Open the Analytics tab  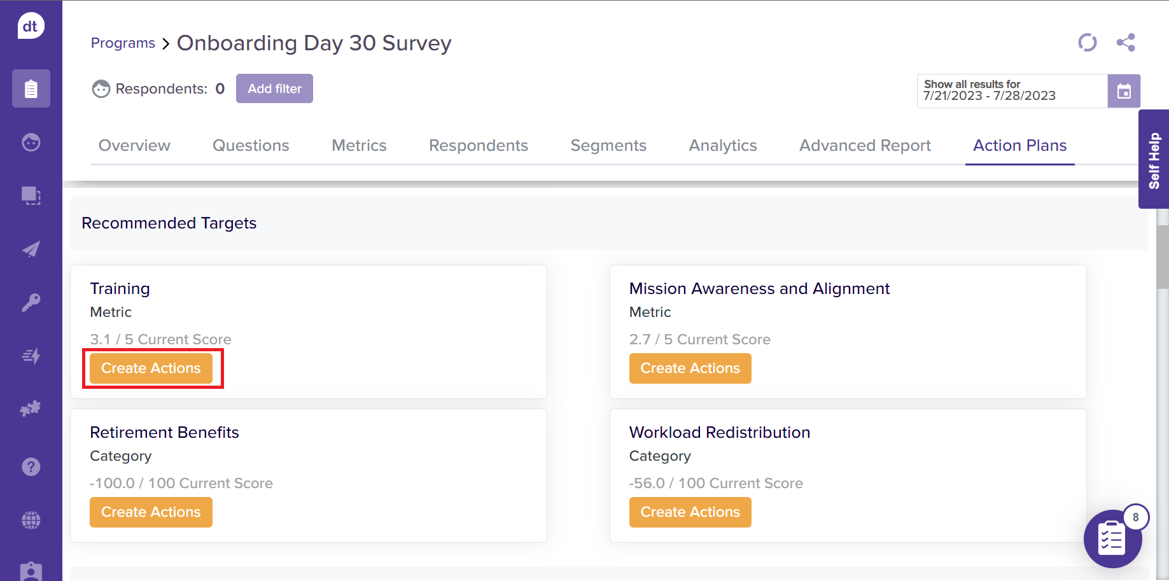[723, 146]
